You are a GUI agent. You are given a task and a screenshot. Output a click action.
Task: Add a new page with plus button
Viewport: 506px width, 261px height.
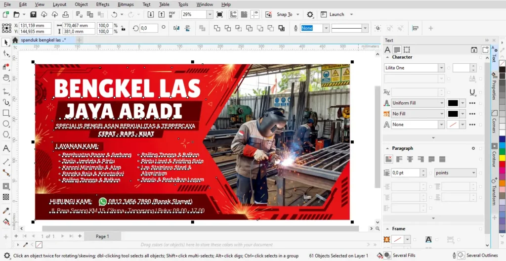click(80, 236)
